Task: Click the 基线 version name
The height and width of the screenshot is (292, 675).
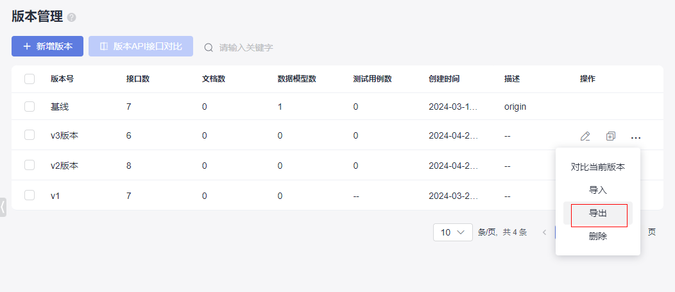Action: (60, 107)
